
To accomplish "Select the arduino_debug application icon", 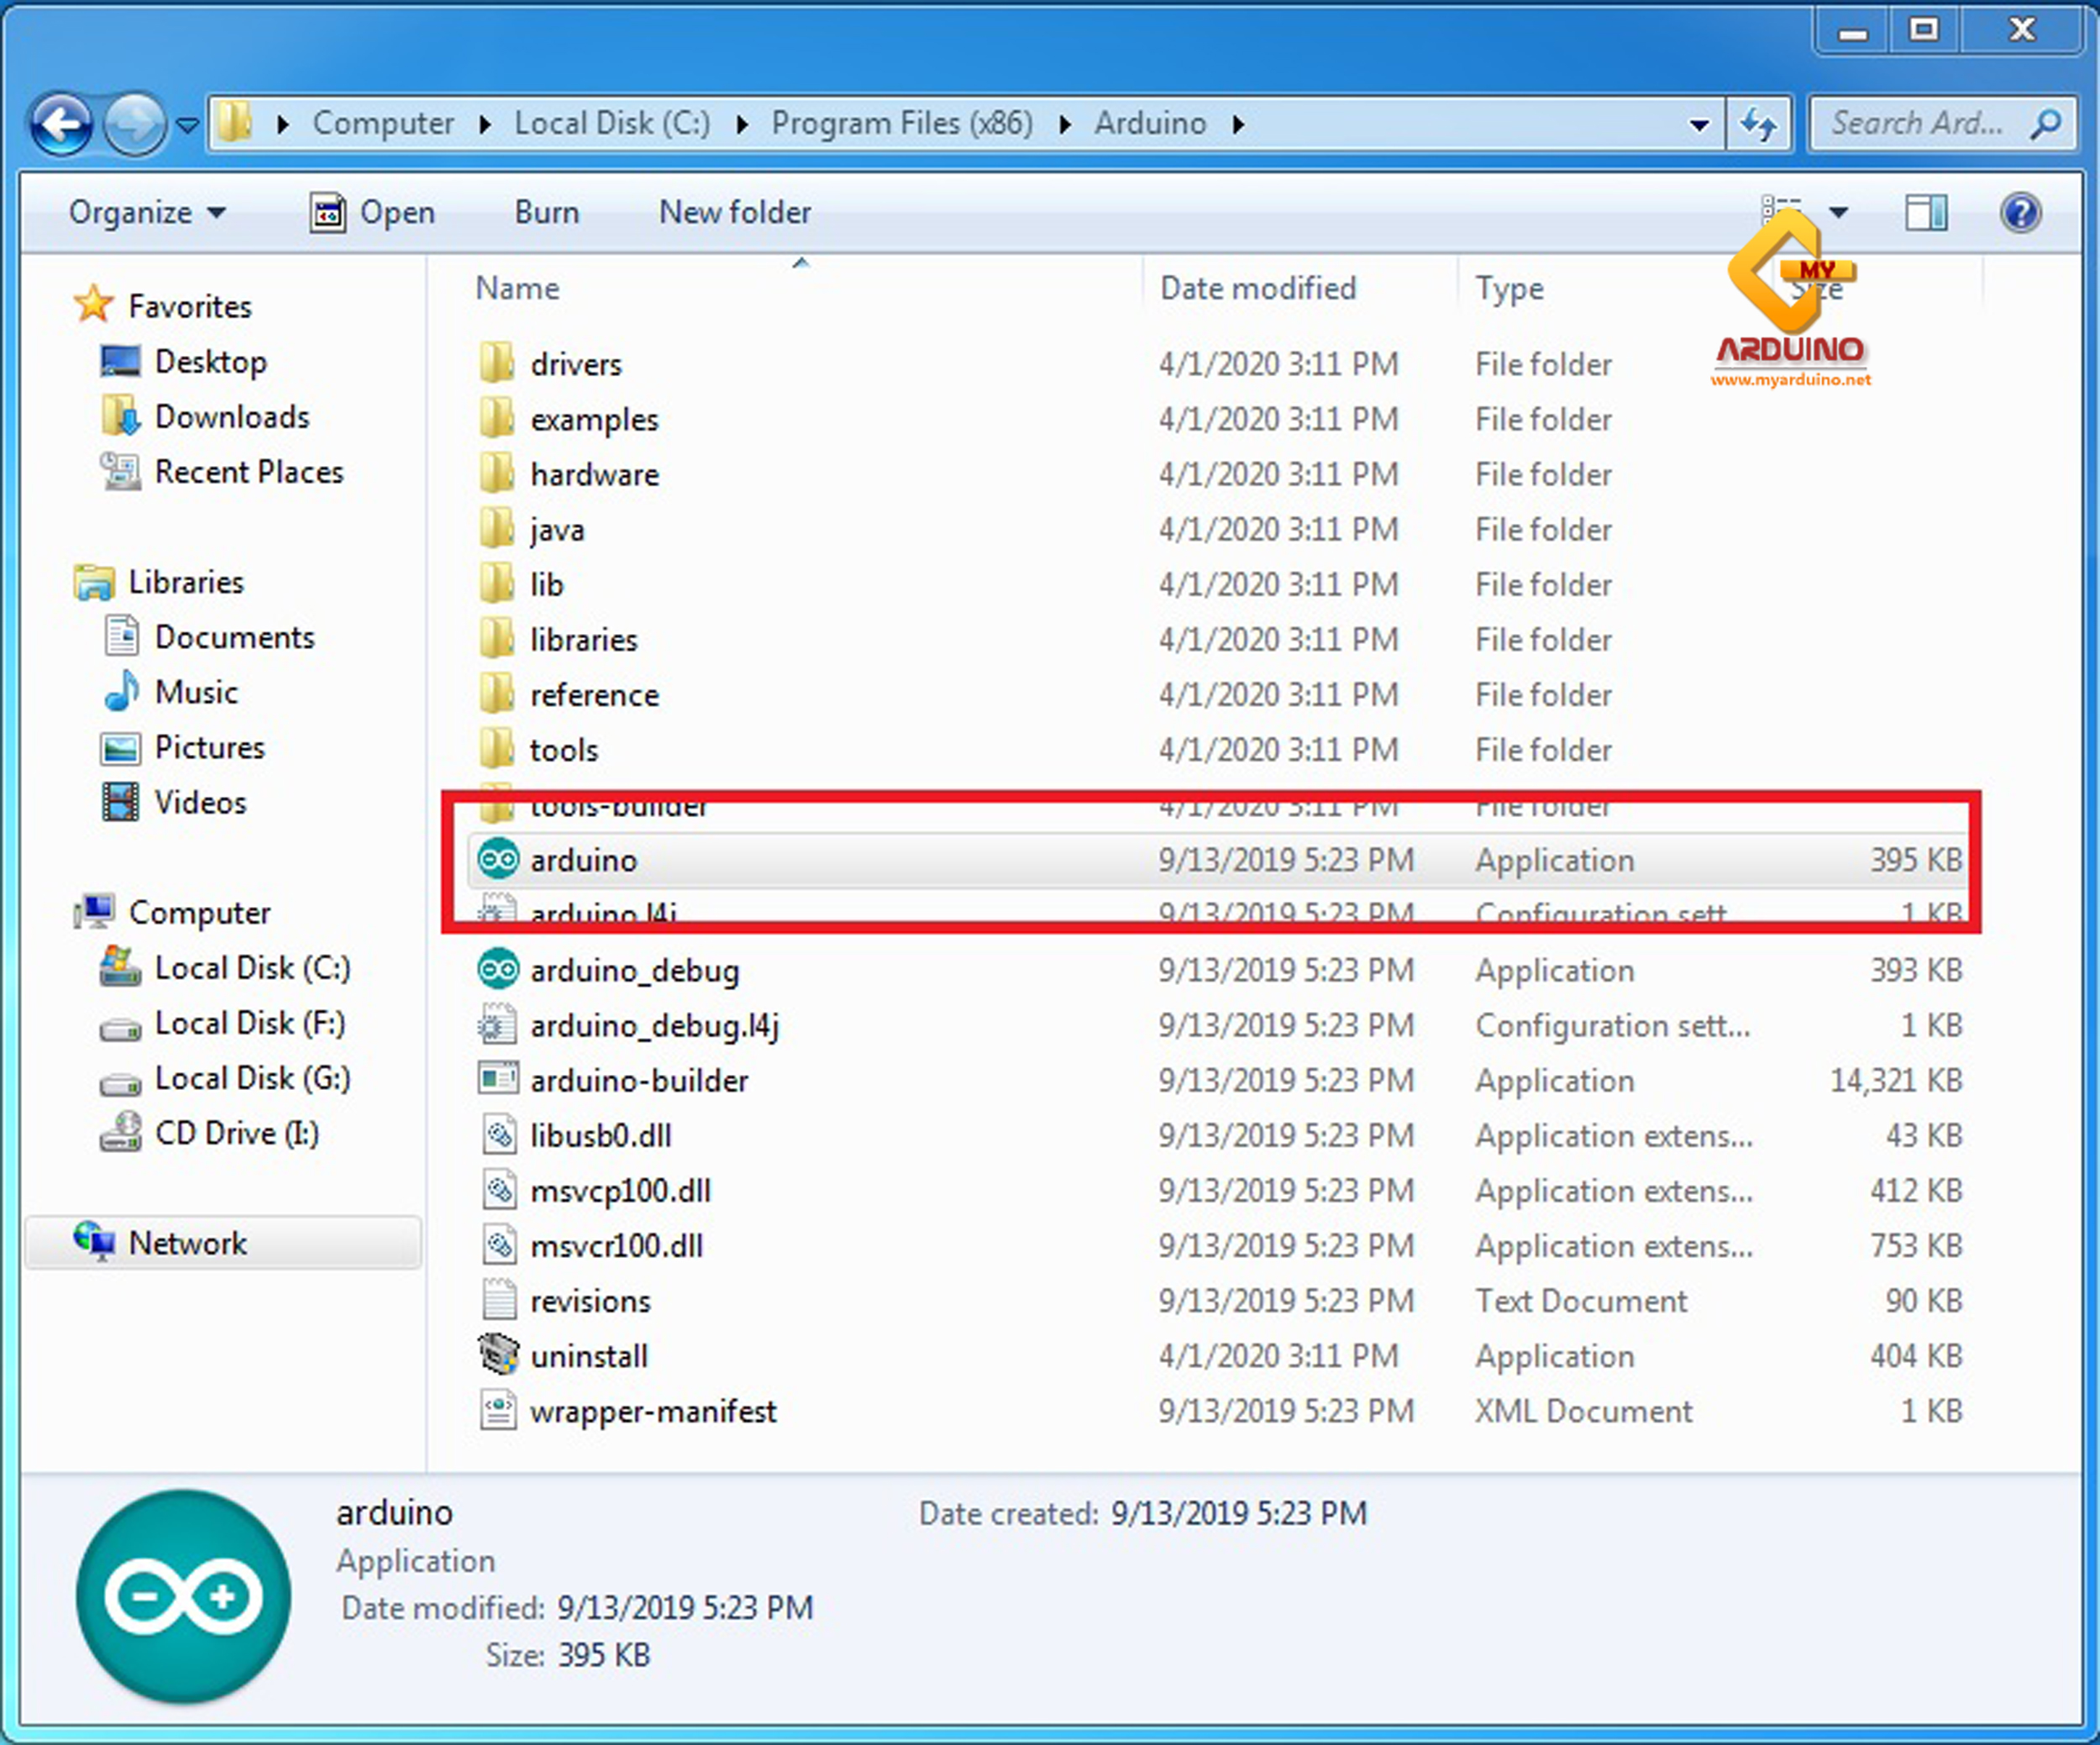I will tap(498, 969).
